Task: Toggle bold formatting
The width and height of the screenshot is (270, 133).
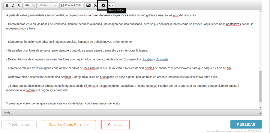Action: (x=7, y=5)
